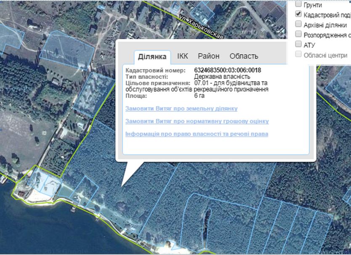Check the АТУ layer checkbox
The height and width of the screenshot is (255, 351).
tap(298, 44)
